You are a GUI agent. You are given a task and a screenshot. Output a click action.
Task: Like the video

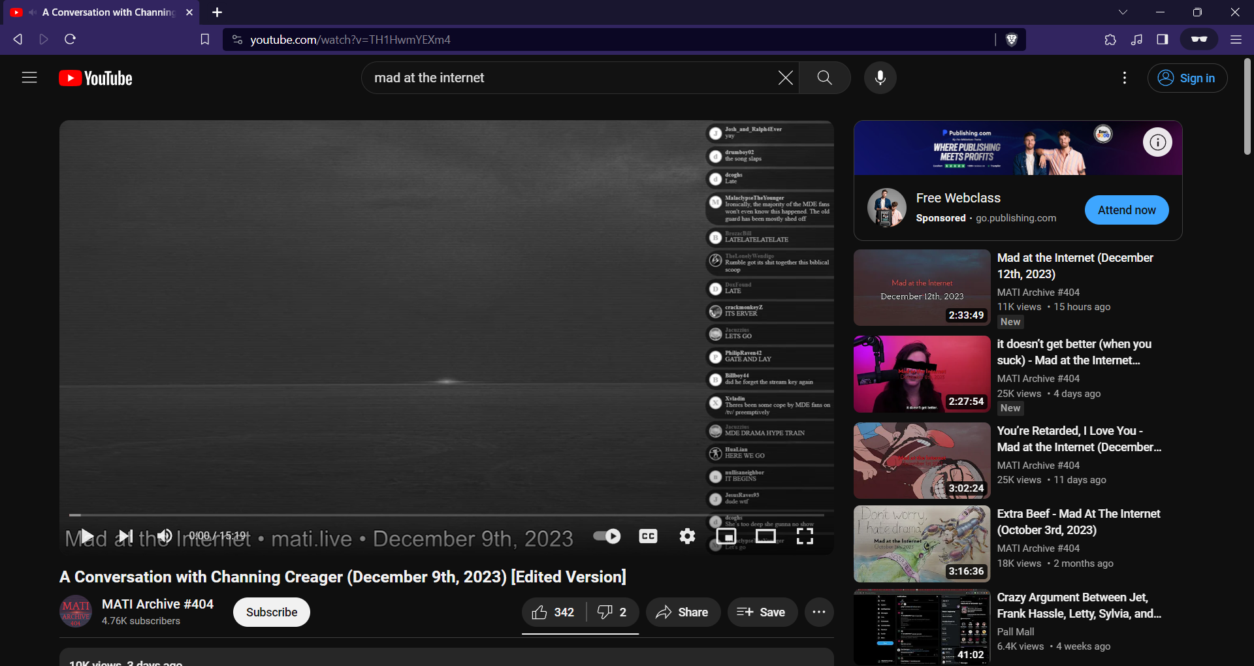(554, 612)
